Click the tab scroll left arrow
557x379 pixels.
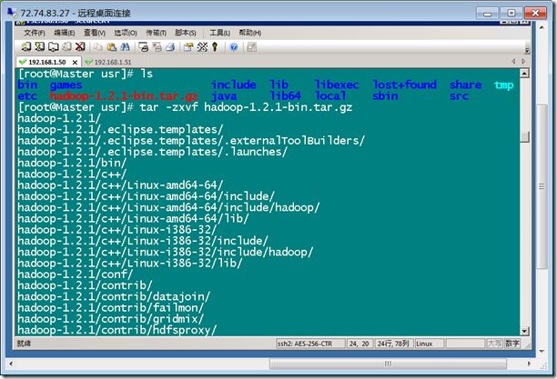[513, 62]
